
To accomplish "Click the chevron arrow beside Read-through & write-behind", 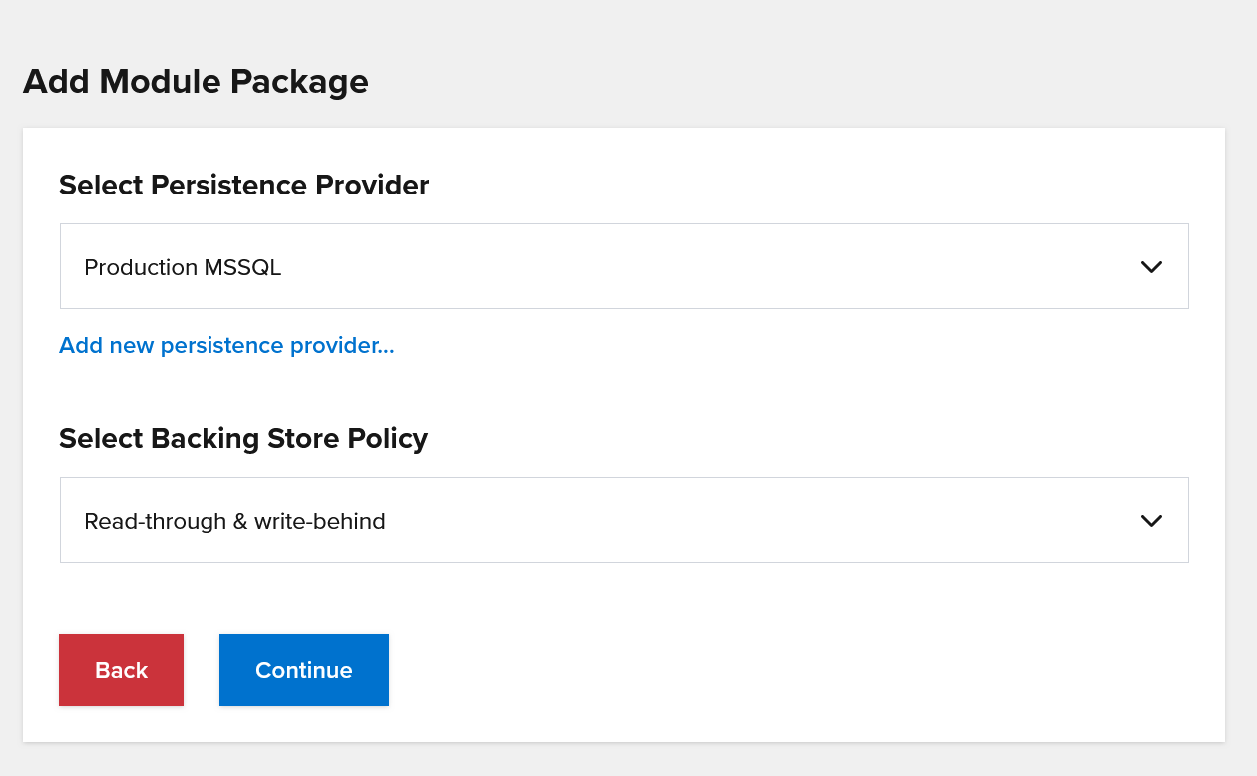I will 1151,521.
